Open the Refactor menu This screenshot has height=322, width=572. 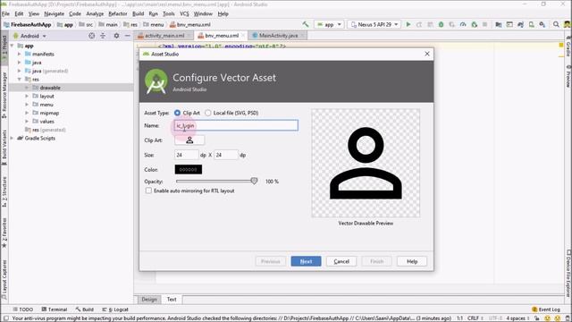[x=117, y=13]
